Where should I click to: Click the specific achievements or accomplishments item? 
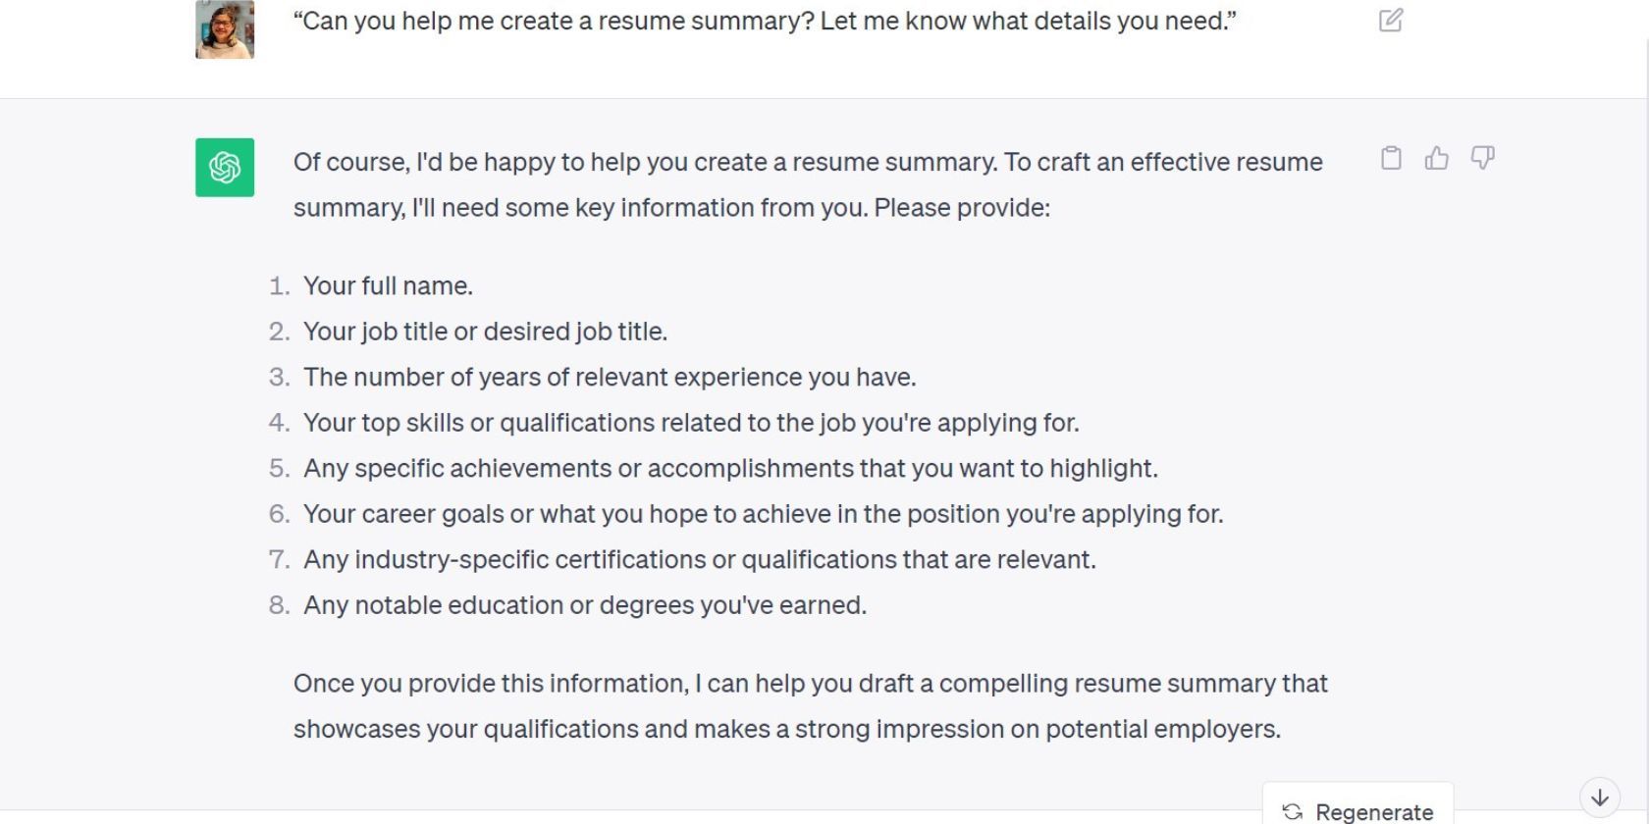click(x=730, y=468)
